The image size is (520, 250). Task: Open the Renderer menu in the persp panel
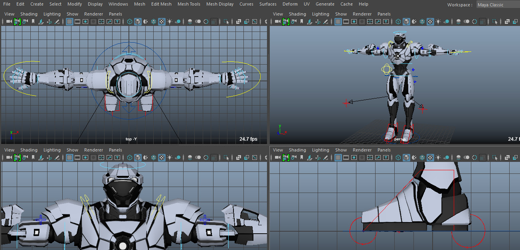pyautogui.click(x=362, y=14)
